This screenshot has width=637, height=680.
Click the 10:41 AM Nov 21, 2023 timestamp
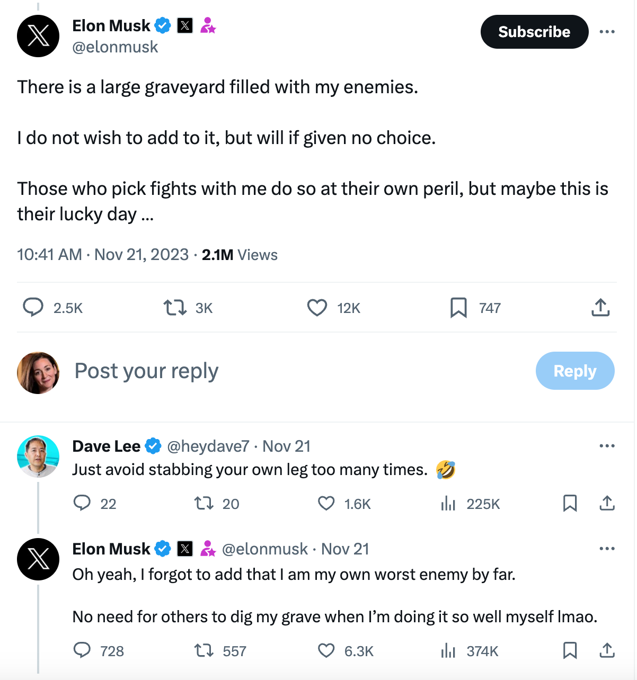[103, 255]
